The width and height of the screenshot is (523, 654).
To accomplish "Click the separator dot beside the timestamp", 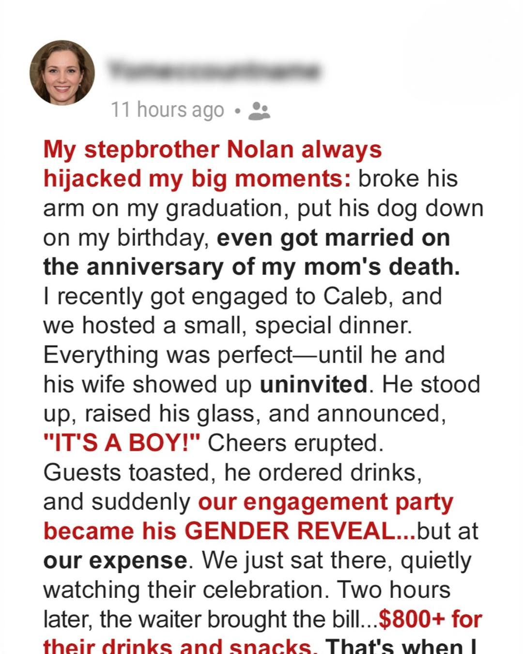I will click(x=237, y=111).
